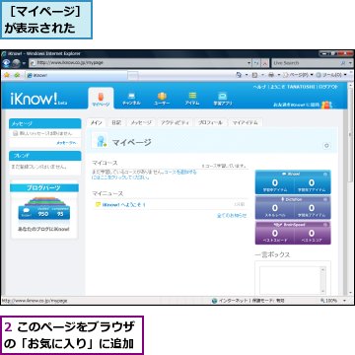355x355 pixels.
Task: Switch to the アクティビティ tab
Action: [175, 122]
